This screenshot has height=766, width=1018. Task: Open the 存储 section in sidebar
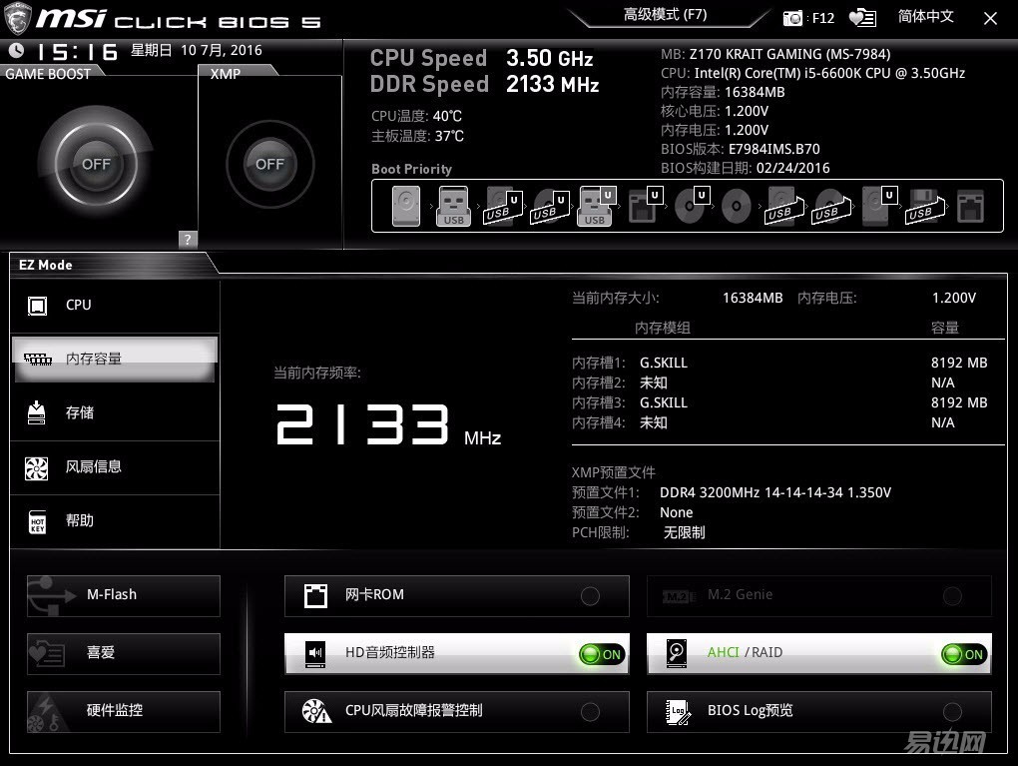click(115, 412)
